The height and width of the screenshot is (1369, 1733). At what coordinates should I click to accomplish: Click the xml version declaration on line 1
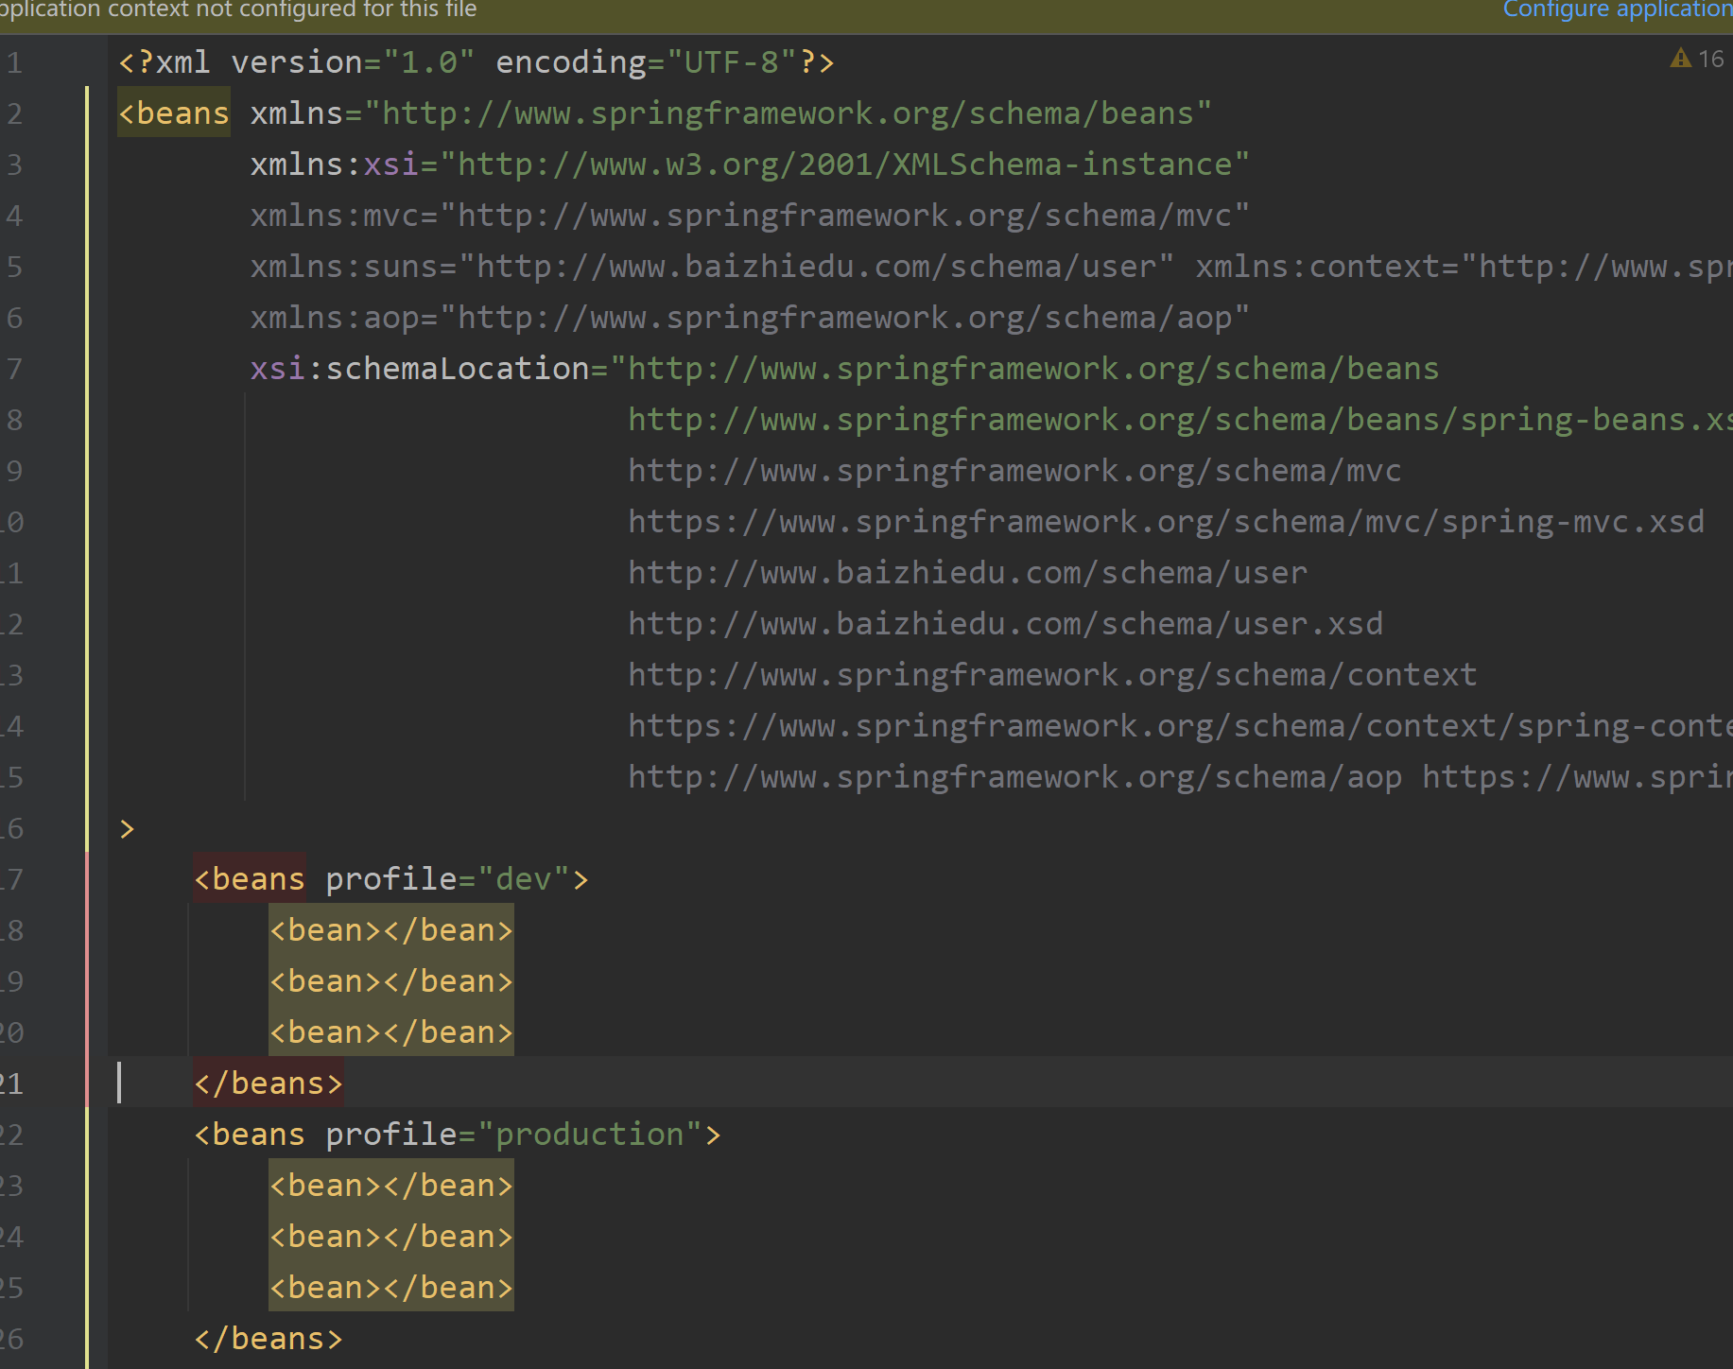click(x=477, y=62)
